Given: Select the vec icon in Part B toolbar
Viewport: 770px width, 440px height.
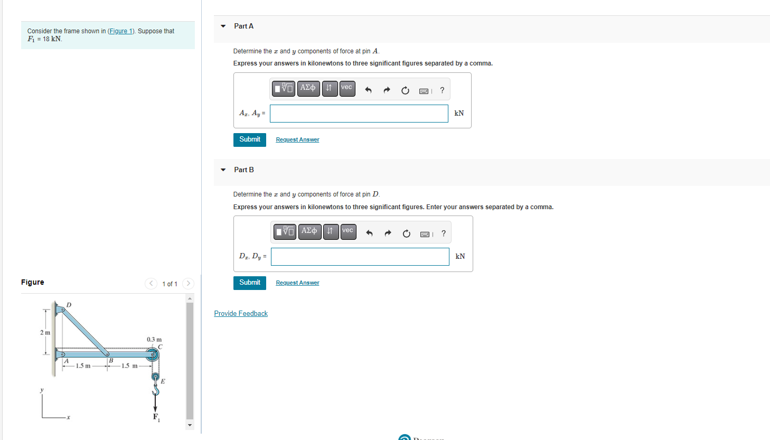Looking at the screenshot, I should tap(348, 231).
